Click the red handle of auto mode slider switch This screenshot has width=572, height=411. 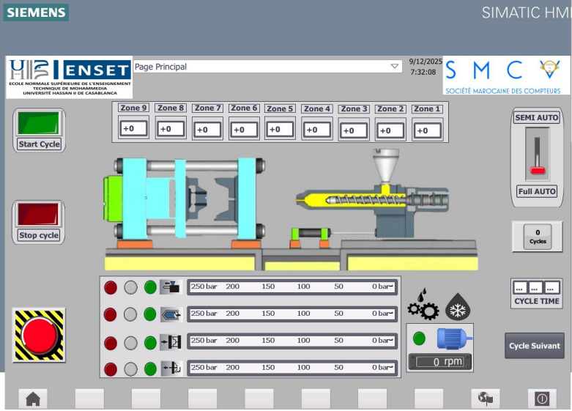point(538,171)
